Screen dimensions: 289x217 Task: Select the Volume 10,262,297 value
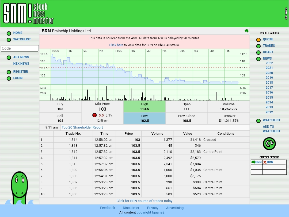(229, 109)
